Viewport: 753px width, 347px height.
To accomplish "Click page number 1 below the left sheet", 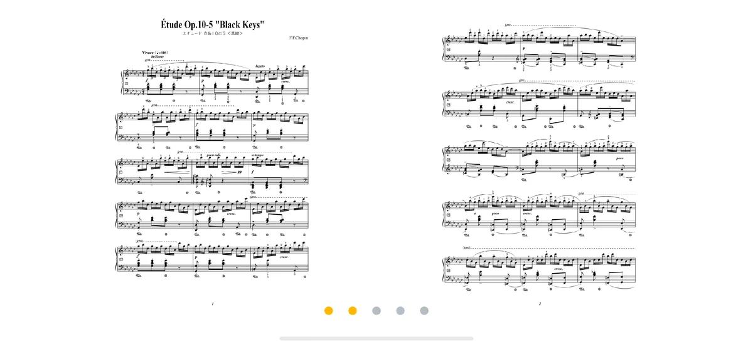I will (213, 304).
